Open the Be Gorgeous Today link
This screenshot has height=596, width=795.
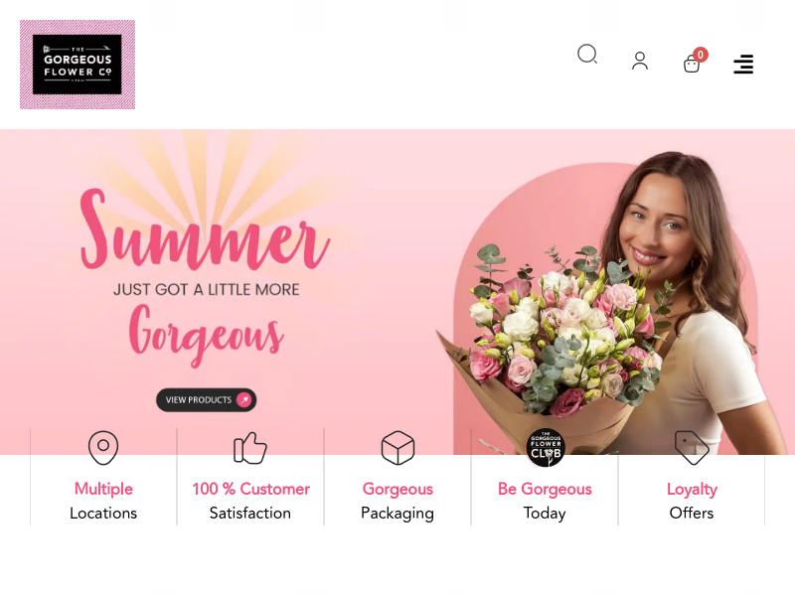coord(545,501)
